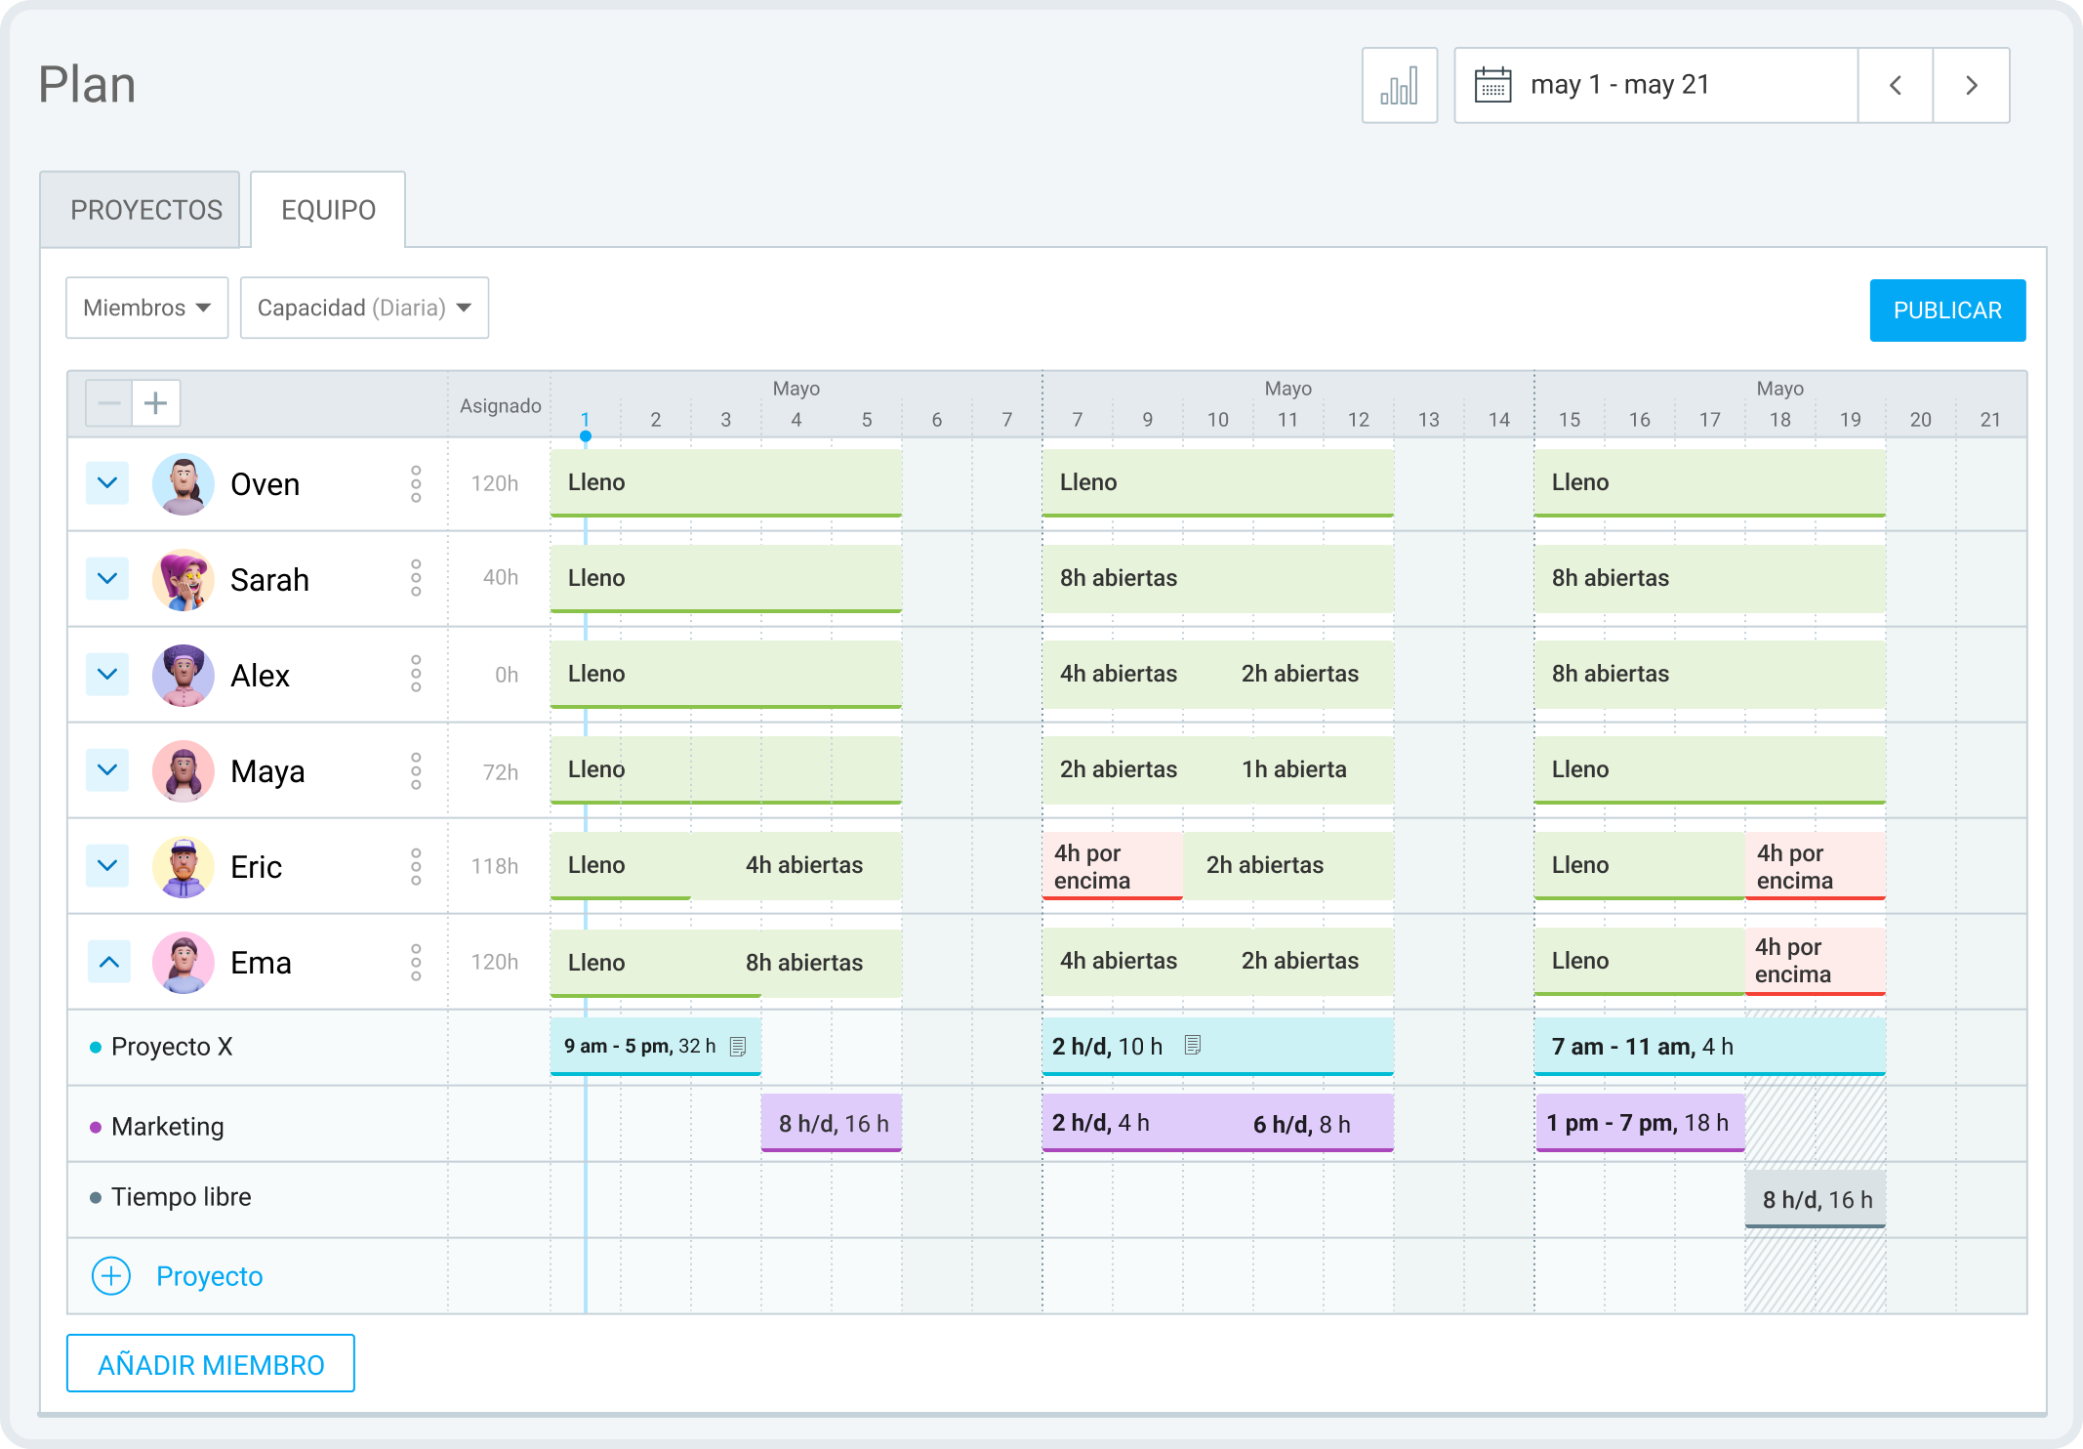This screenshot has width=2083, height=1449.
Task: Click the plus icon beside Proyecto
Action: (110, 1276)
